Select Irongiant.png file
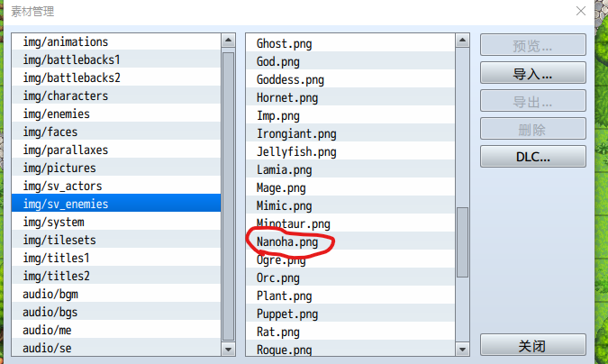Screen dimensions: 608x364 (350, 133)
